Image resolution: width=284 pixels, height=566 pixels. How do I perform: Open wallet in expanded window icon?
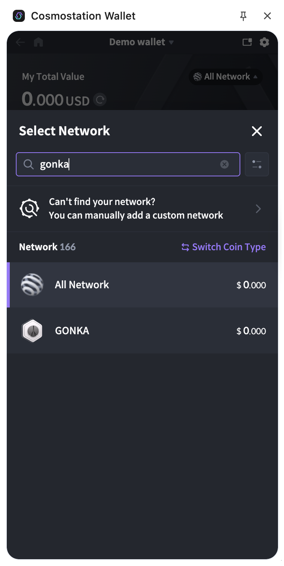[247, 42]
